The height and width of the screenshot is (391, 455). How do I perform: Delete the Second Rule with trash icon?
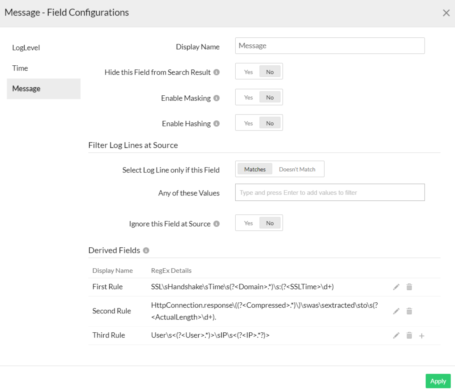[x=409, y=311]
